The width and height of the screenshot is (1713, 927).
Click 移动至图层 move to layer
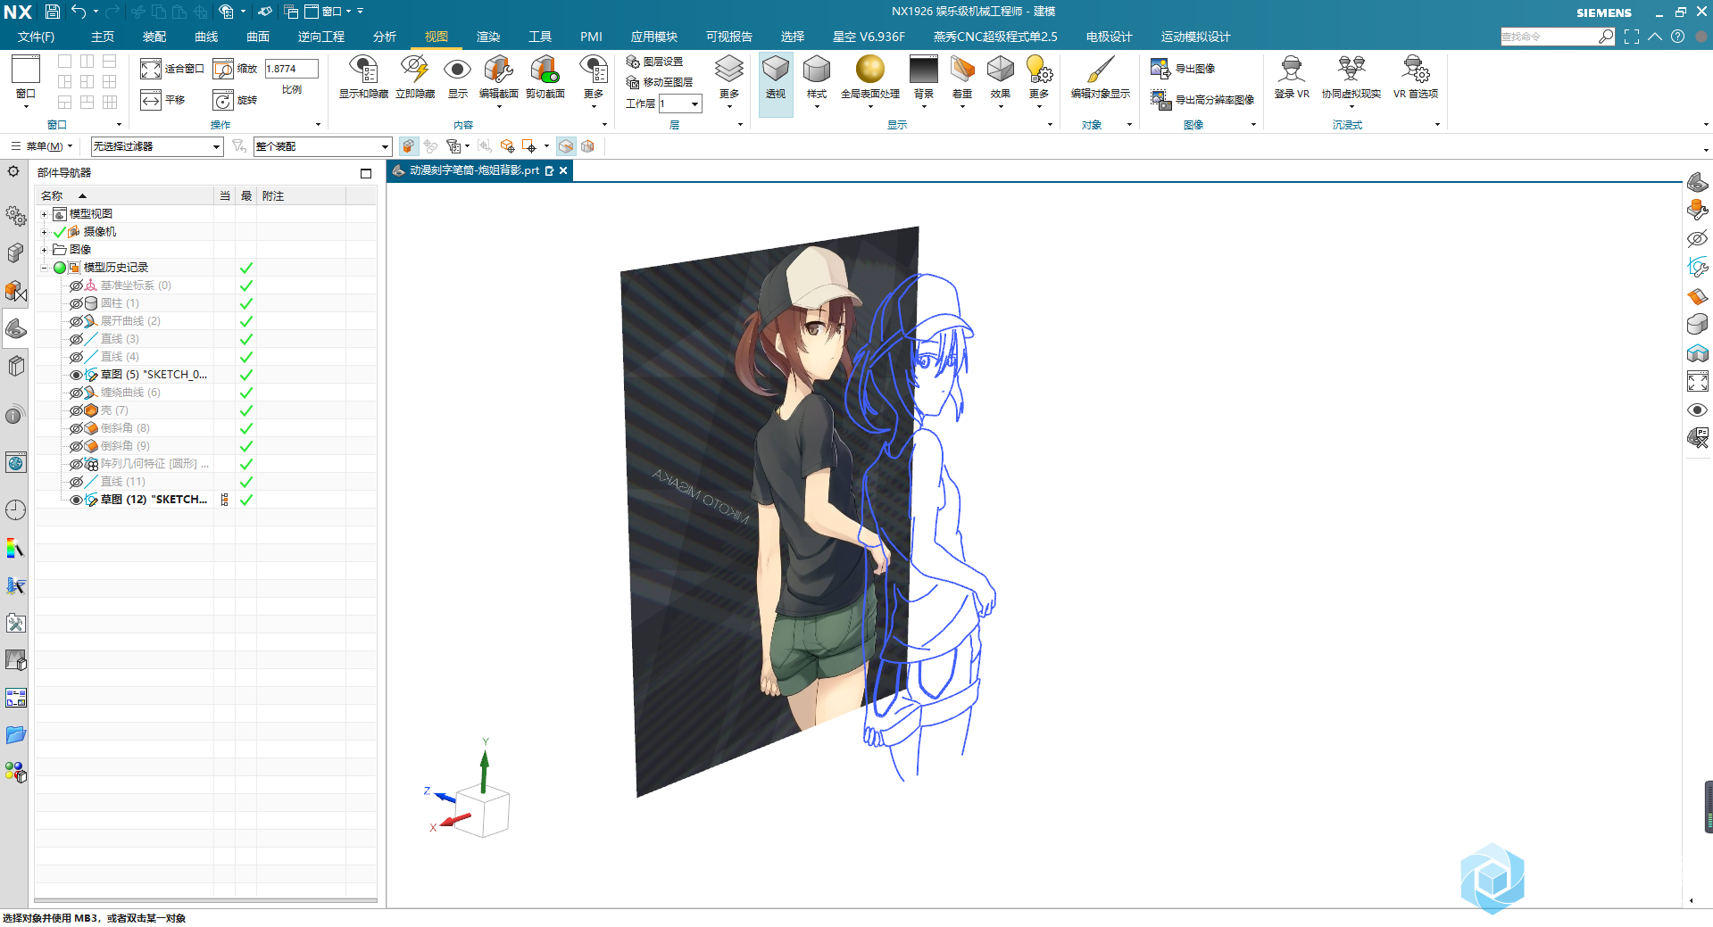[660, 82]
